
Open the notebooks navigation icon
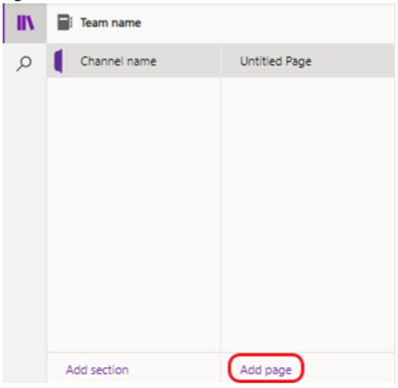click(x=25, y=23)
